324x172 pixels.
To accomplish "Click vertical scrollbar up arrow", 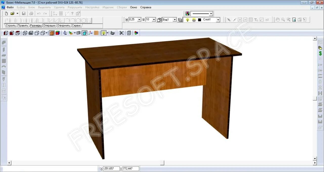I will pyautogui.click(x=315, y=38).
